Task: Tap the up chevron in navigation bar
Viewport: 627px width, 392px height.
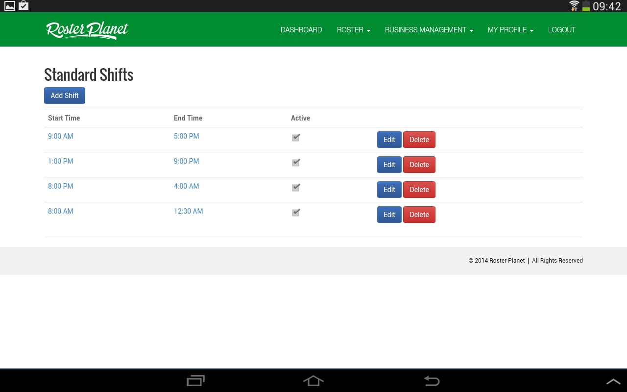Action: tap(613, 381)
